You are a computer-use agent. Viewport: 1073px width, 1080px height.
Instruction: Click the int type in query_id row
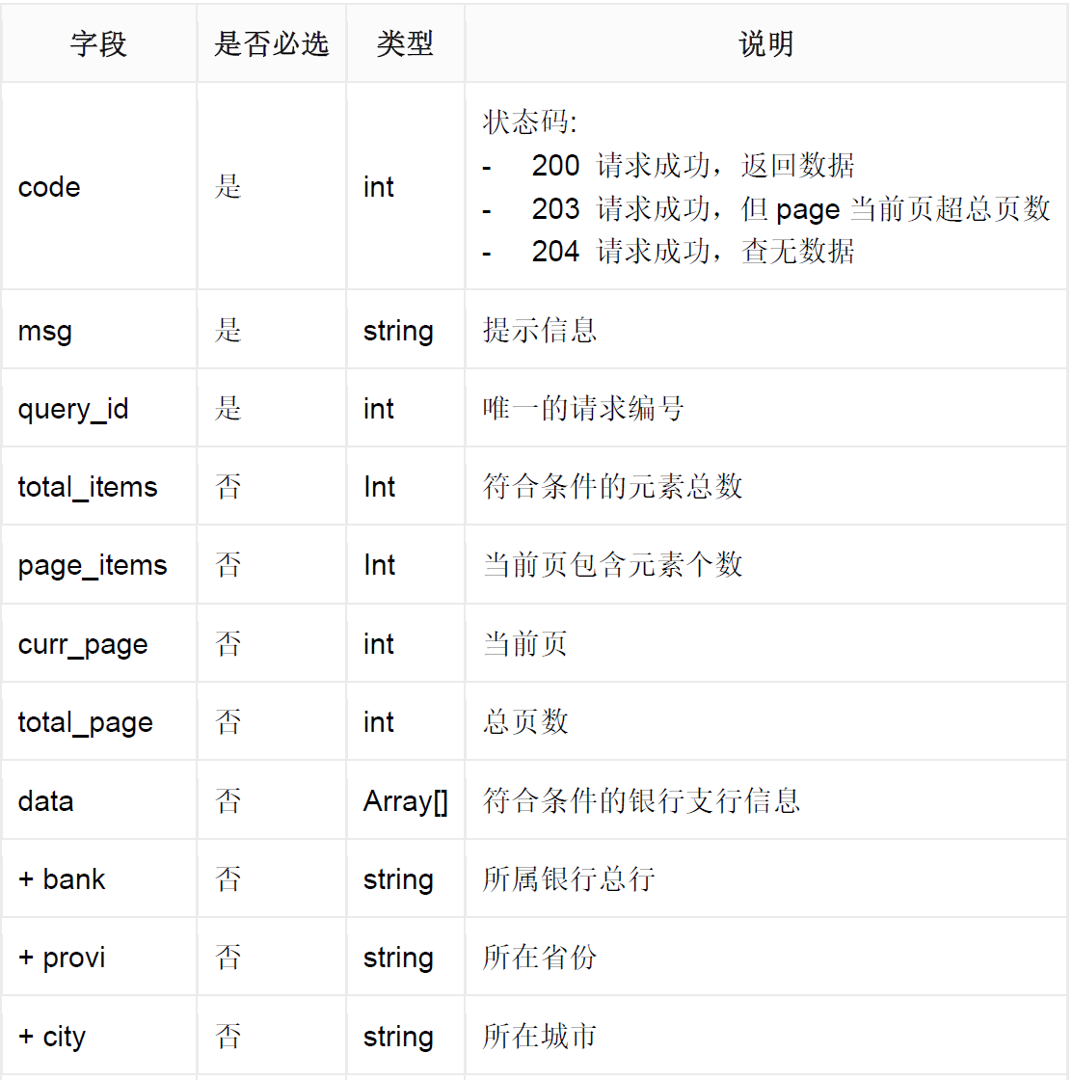(379, 409)
